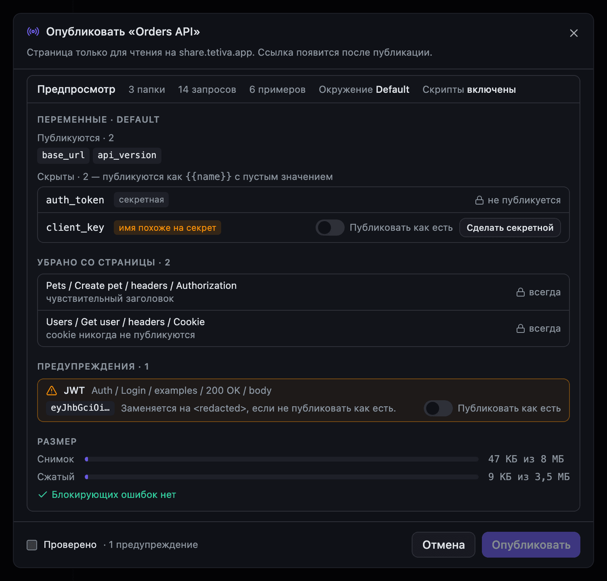The image size is (607, 581).
Task: Click the lock icon on the Authorization header row
Action: pyautogui.click(x=521, y=292)
